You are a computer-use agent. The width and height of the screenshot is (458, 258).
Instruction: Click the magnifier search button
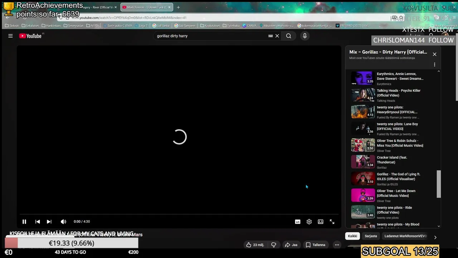tap(288, 36)
